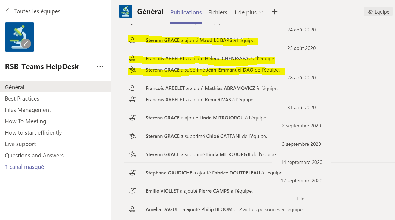395x220 pixels.
Task: Click the person-added icon next to Pierre CAMPS
Action: (132, 190)
